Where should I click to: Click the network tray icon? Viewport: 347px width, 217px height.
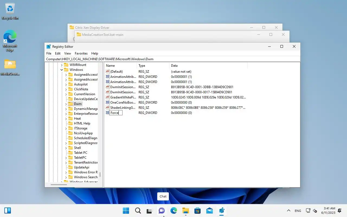tap(308, 211)
